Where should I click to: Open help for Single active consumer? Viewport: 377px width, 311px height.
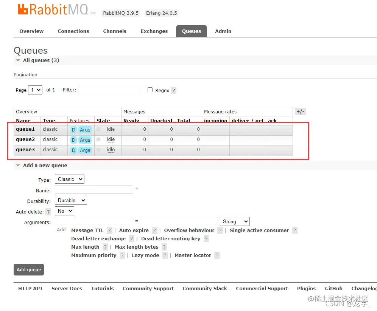pyautogui.click(x=295, y=231)
